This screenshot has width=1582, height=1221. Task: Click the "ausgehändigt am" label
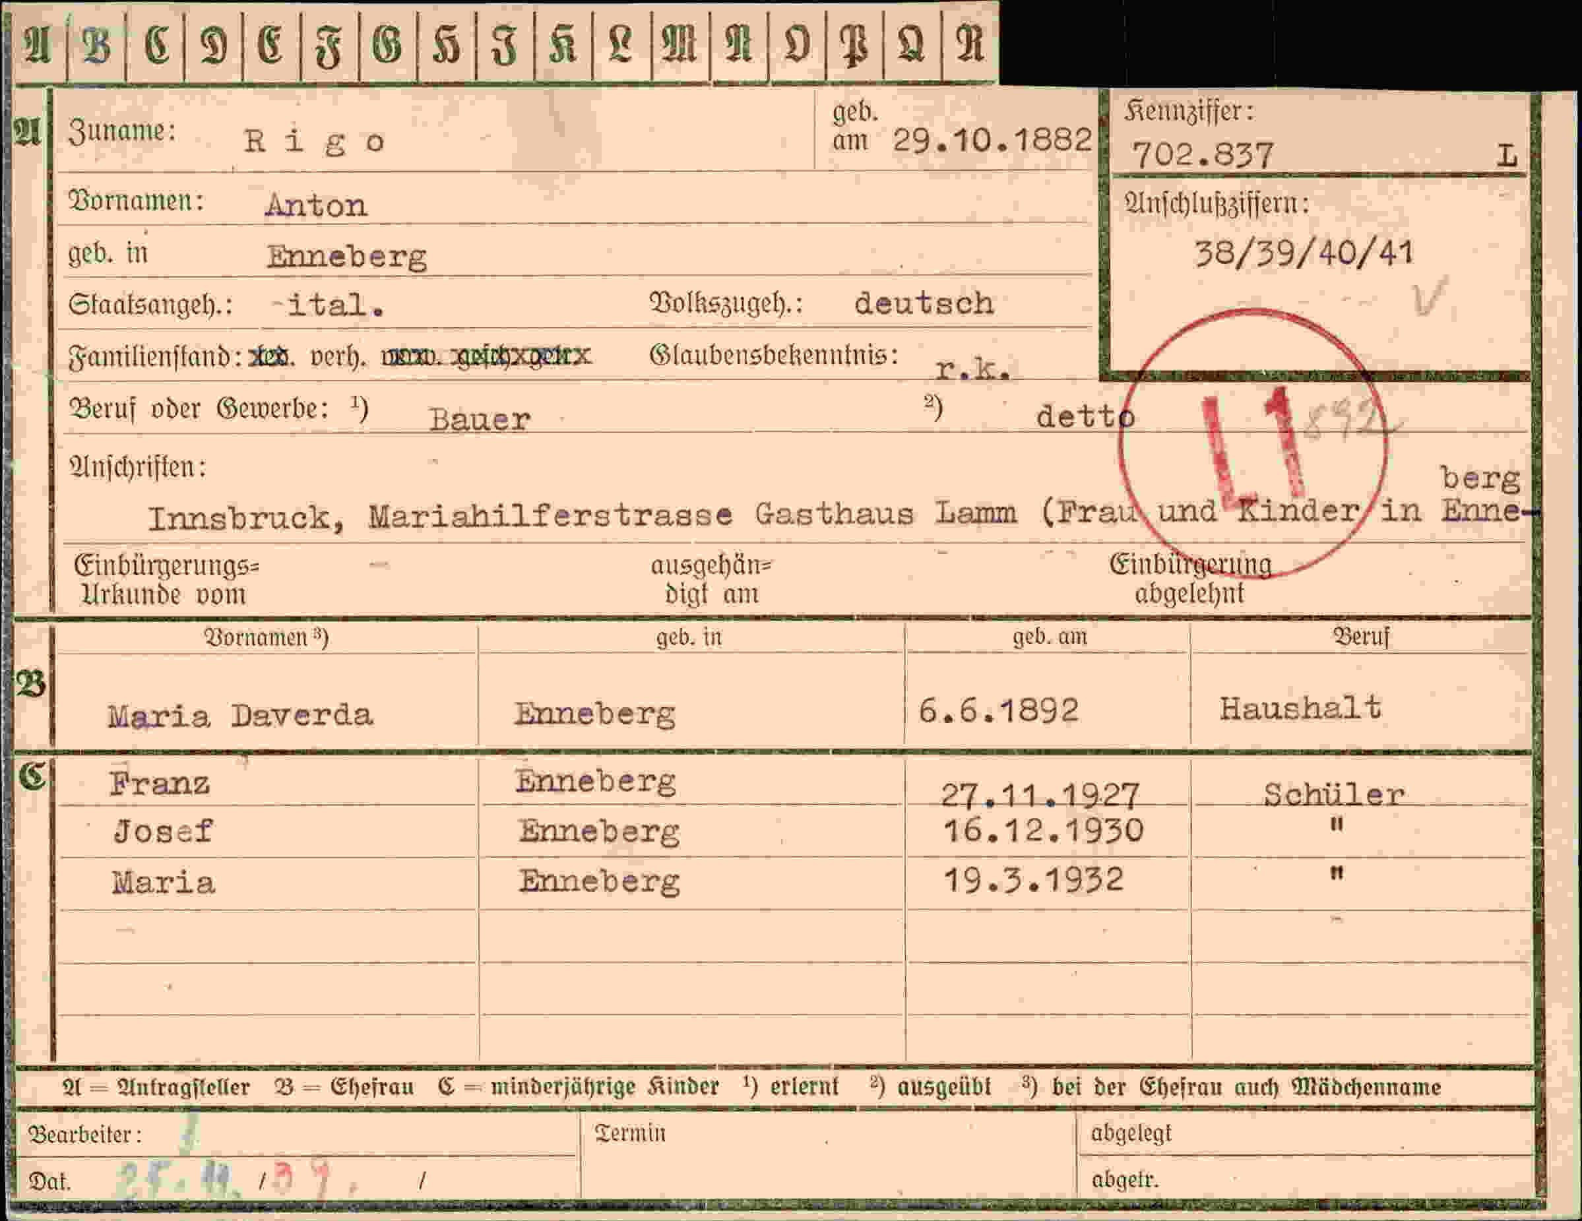711,579
